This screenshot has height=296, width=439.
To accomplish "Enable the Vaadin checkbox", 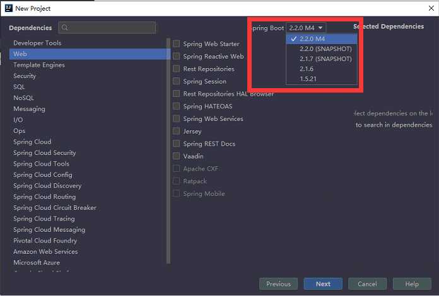I will pos(177,156).
